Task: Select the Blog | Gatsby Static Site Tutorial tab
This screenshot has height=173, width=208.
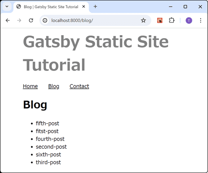Action: click(51, 7)
